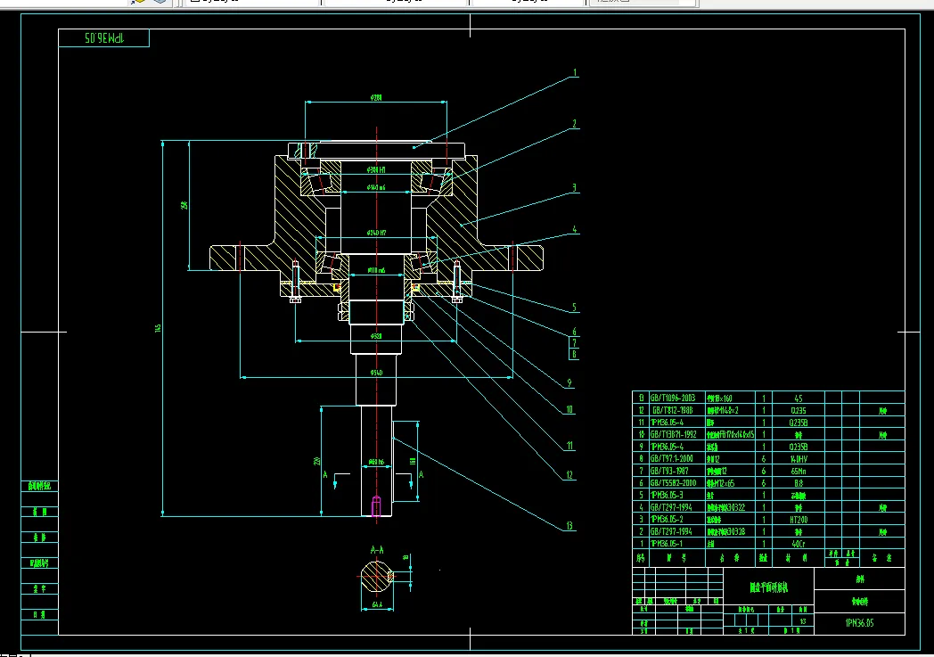Click the 40Cr material cell
Screen dimensions: 934x657
coord(799,543)
